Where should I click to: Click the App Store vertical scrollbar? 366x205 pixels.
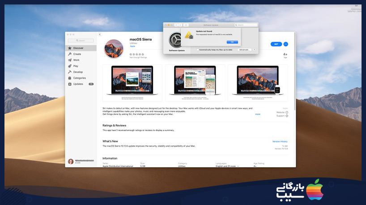tap(295, 72)
